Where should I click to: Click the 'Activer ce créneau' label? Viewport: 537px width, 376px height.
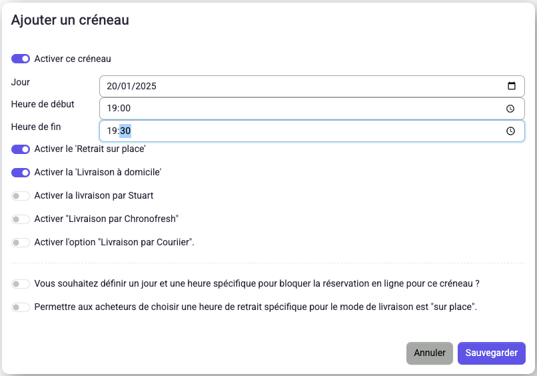(73, 59)
